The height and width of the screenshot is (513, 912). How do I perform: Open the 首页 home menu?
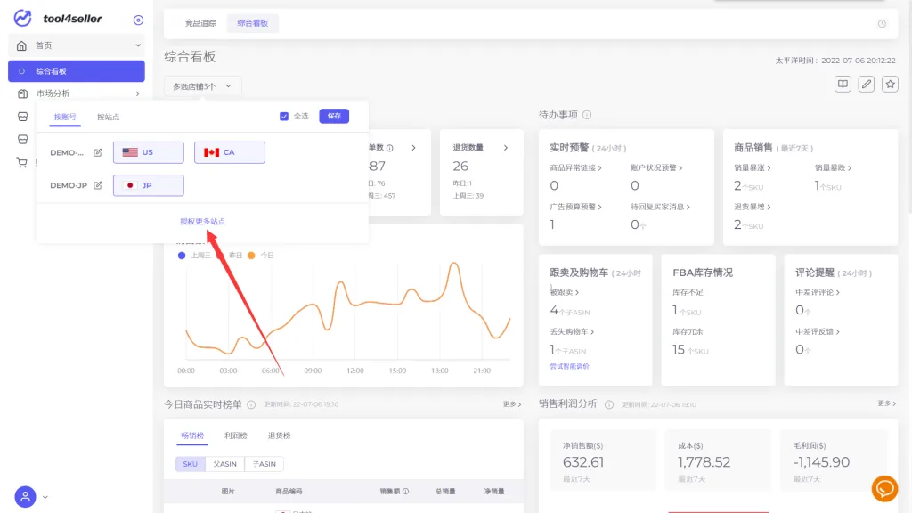(x=77, y=45)
